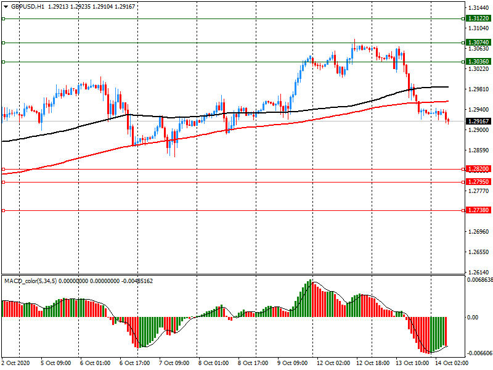This screenshot has height=370, width=493.
Task: Select the 1.30740 green resistance level label
Action: coord(478,43)
